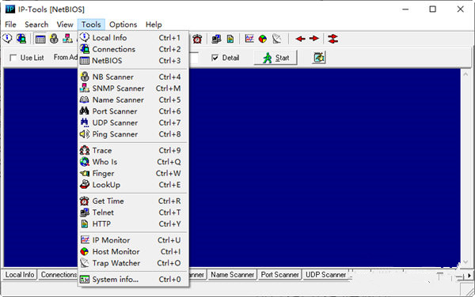The width and height of the screenshot is (475, 297).
Task: Choose Host Monitor in Tools menu
Action: tap(133, 252)
